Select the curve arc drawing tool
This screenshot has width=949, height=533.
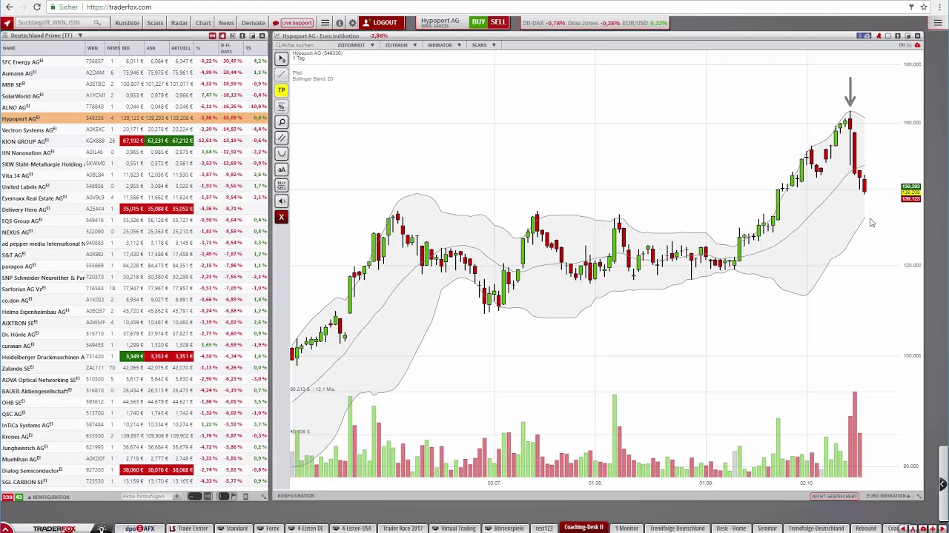281,153
